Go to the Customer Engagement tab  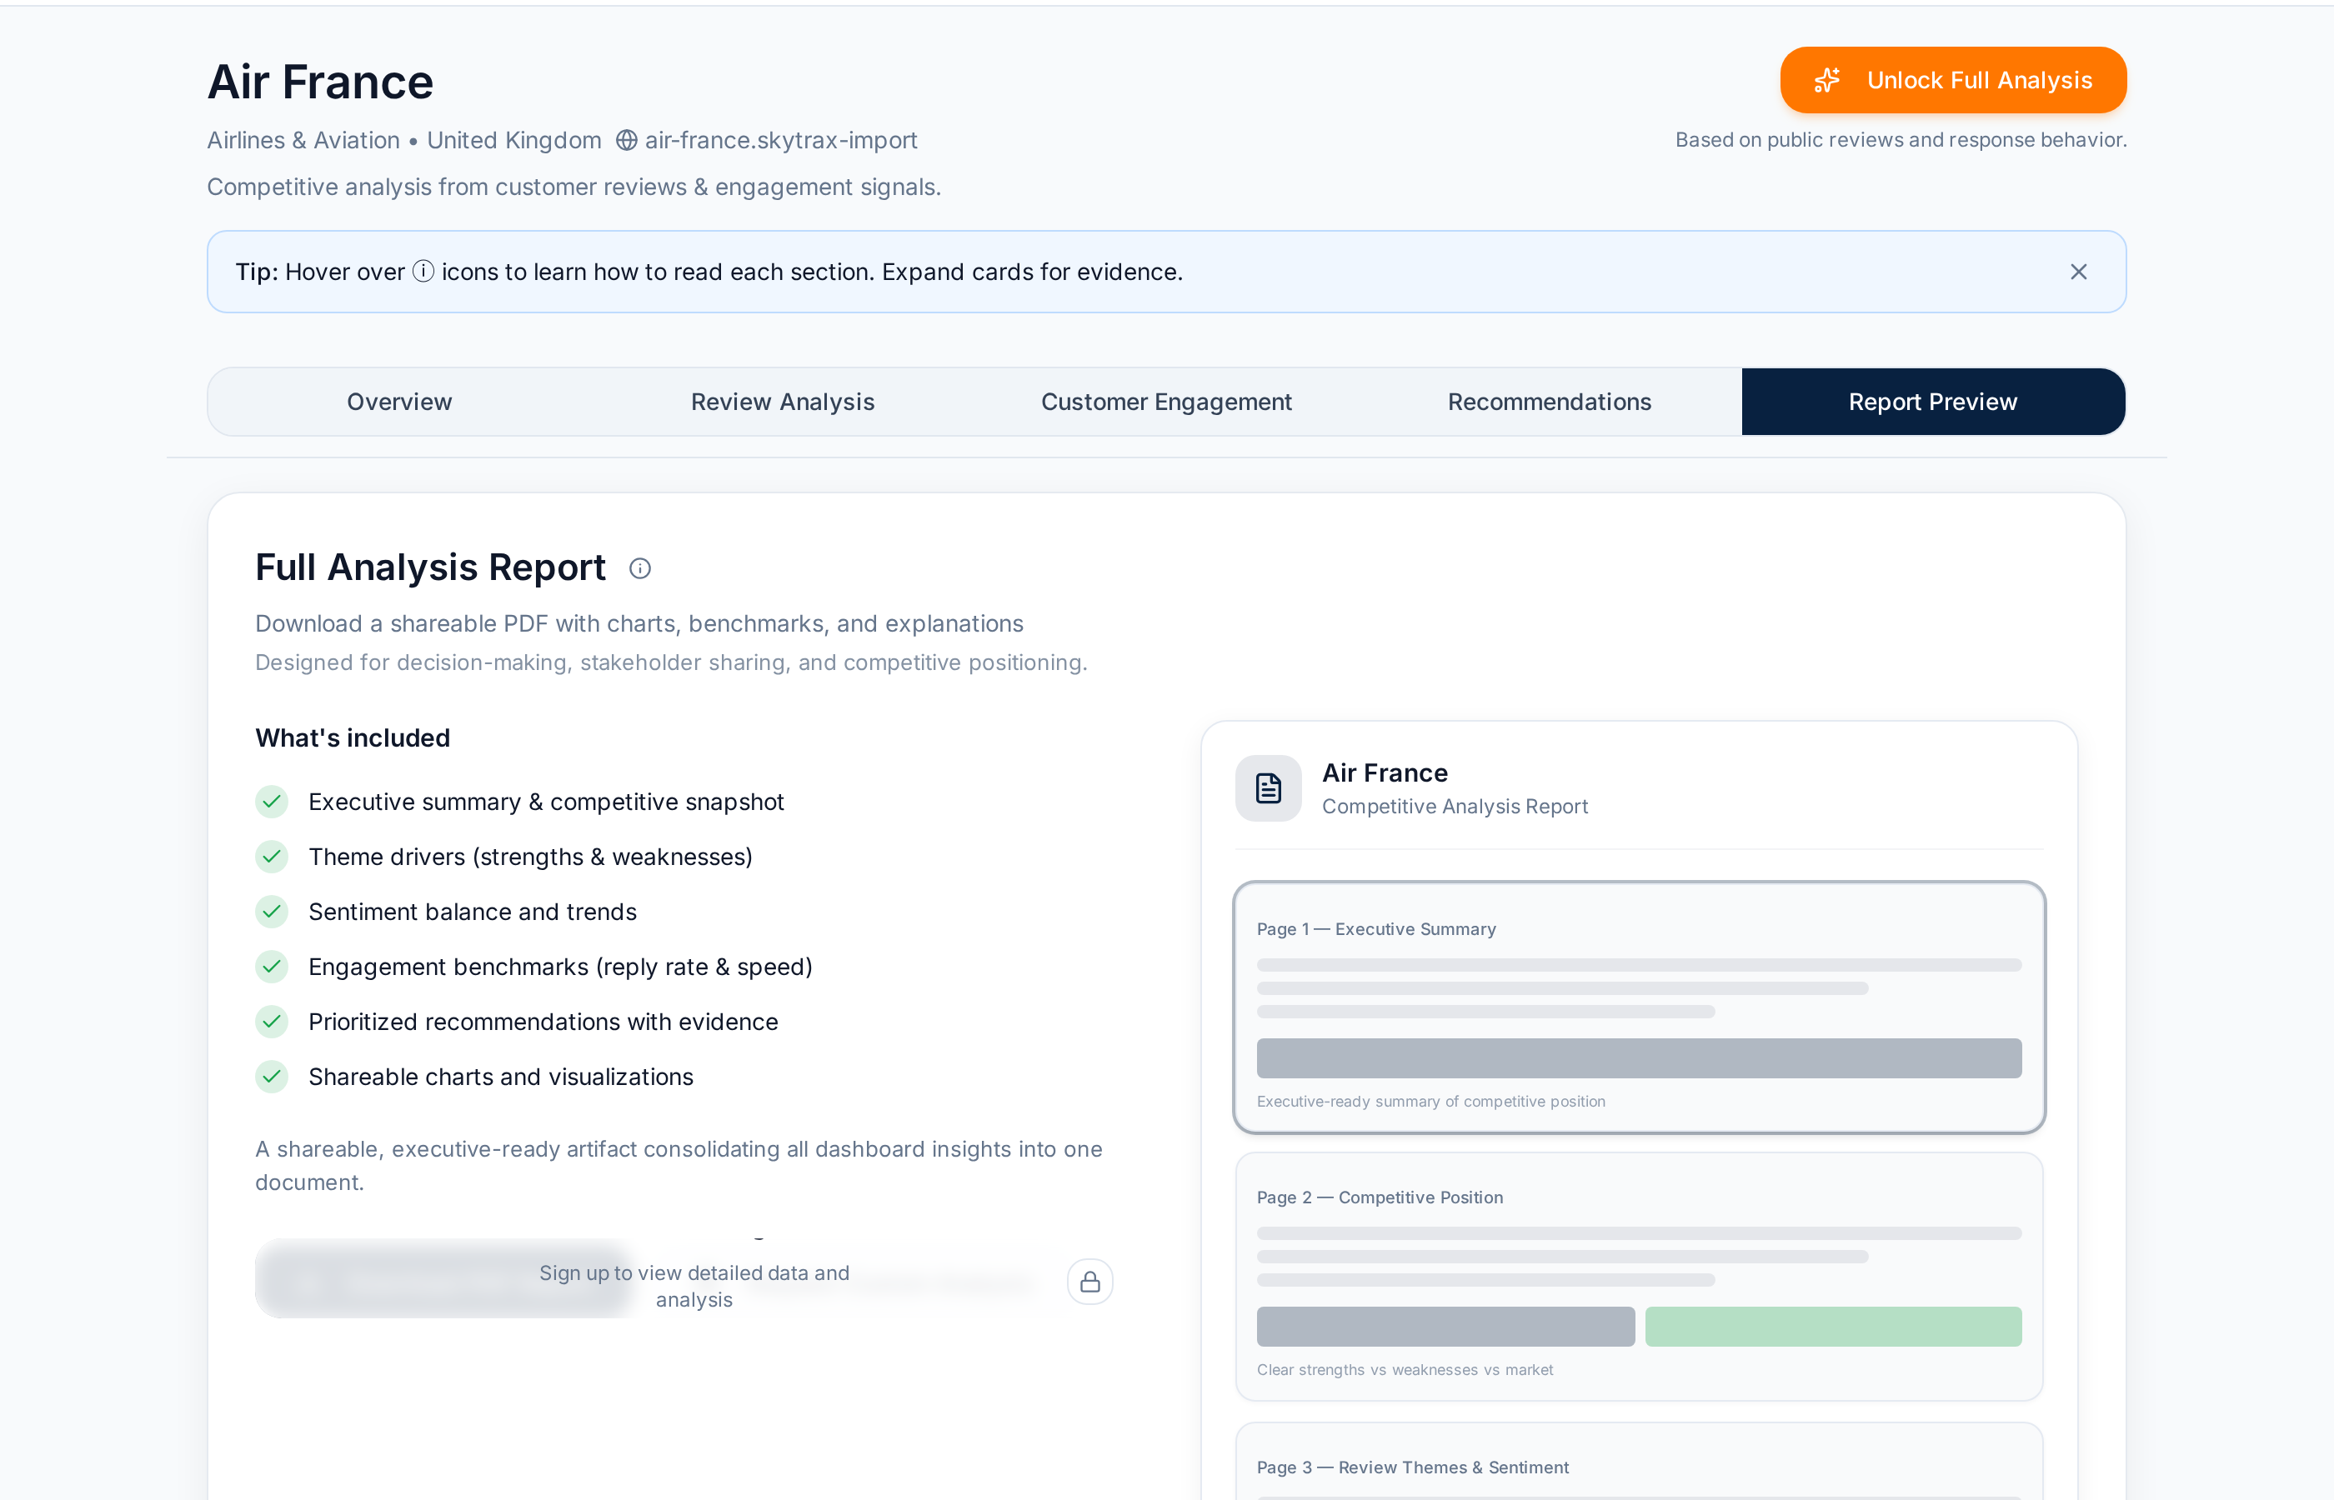(x=1166, y=402)
